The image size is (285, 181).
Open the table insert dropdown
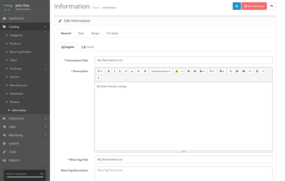(x=222, y=71)
